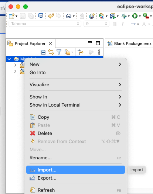The width and height of the screenshot is (153, 194).
Task: Open the Debug dropdown arrow
Action: click(129, 16)
